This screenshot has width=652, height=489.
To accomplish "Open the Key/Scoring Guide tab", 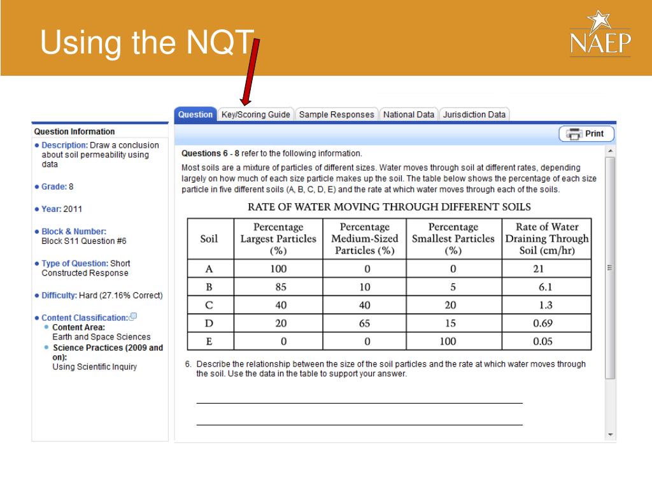I will coord(256,115).
